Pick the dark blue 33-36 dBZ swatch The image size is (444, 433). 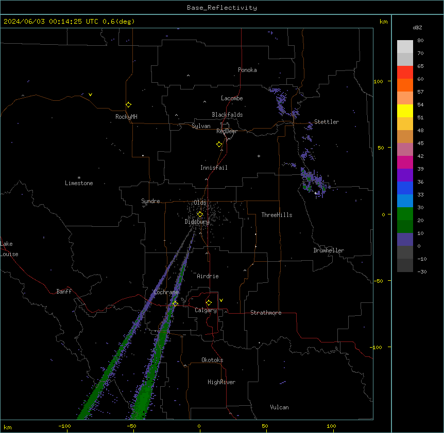tap(405, 188)
